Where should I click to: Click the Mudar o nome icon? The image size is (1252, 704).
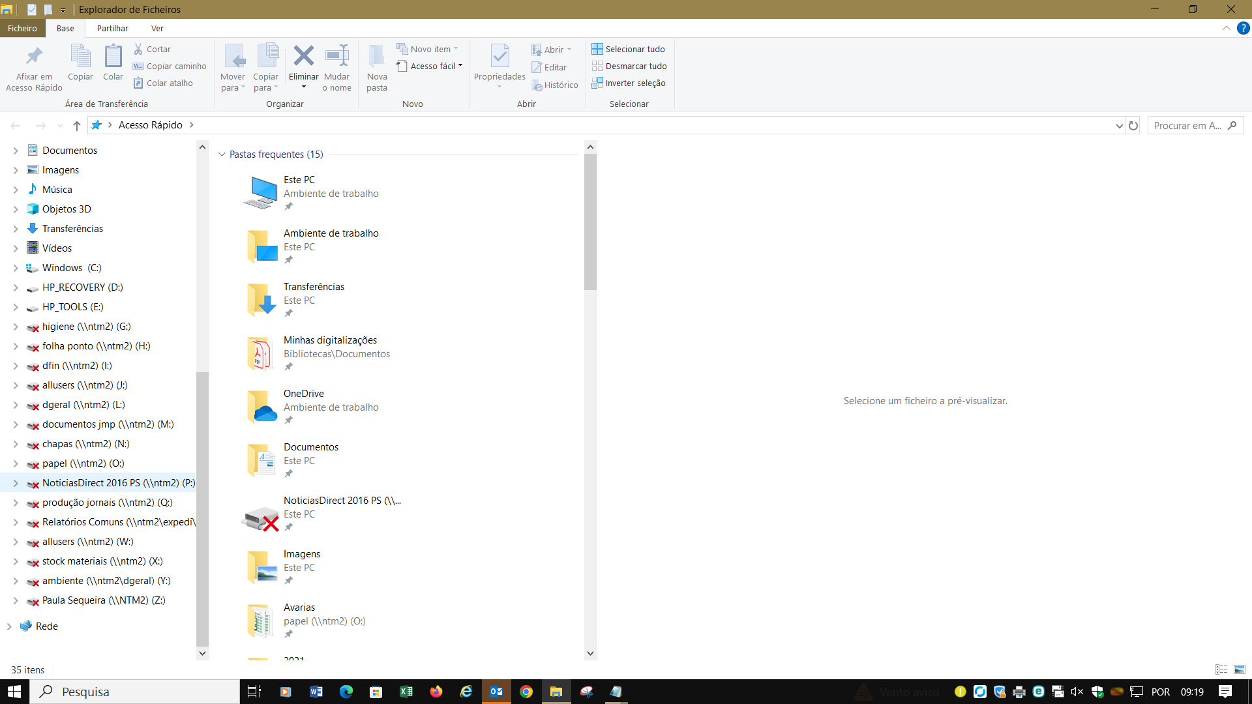[x=337, y=56]
